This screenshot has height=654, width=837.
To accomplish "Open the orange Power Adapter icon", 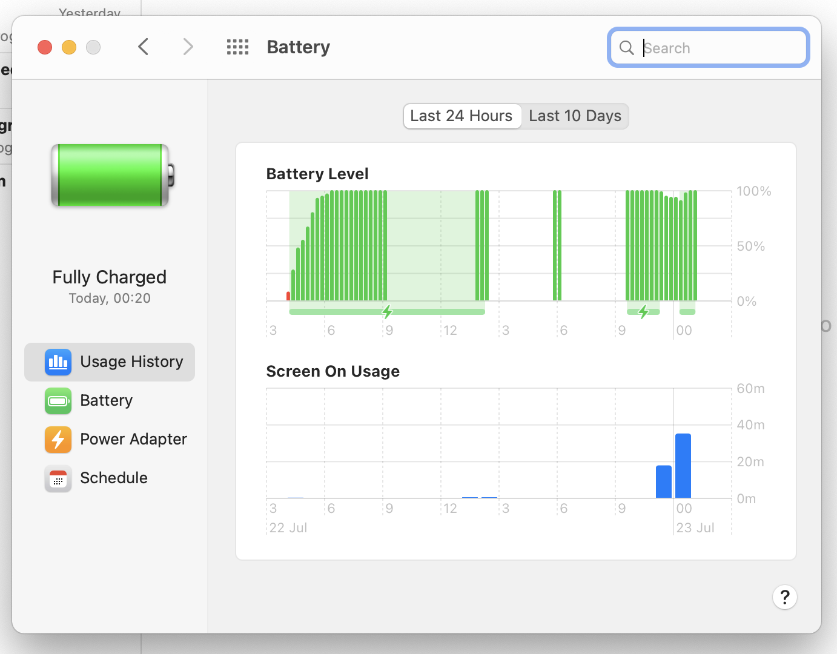I will (x=58, y=440).
